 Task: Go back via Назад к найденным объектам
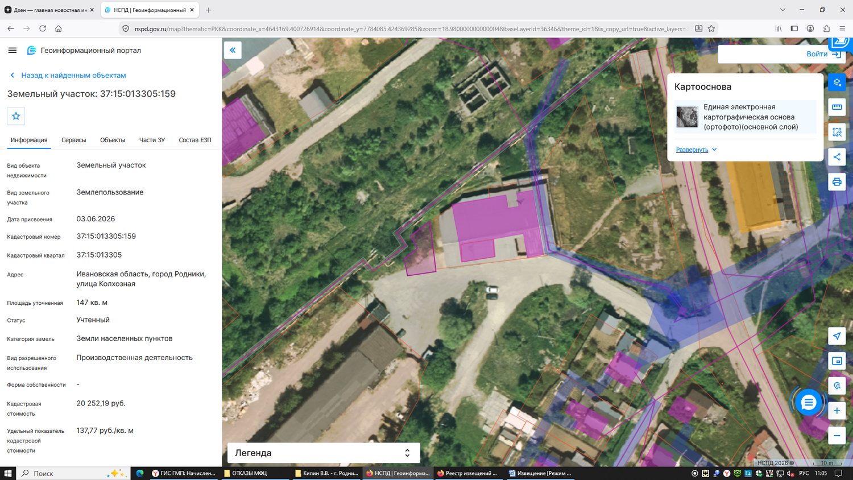coord(68,75)
